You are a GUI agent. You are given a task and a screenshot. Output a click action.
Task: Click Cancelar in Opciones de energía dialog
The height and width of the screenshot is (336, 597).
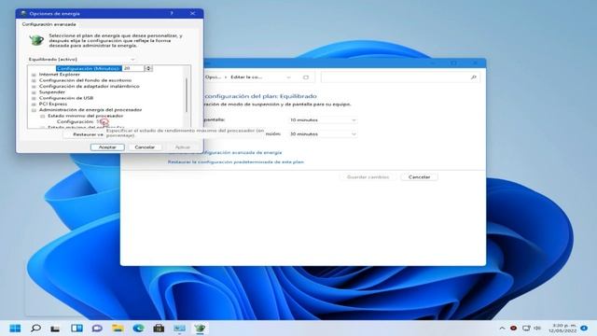pyautogui.click(x=145, y=147)
